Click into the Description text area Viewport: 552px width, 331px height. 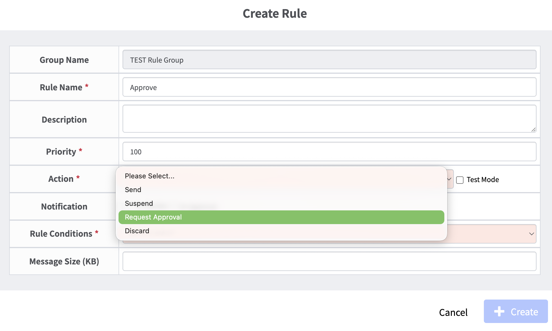pos(329,119)
